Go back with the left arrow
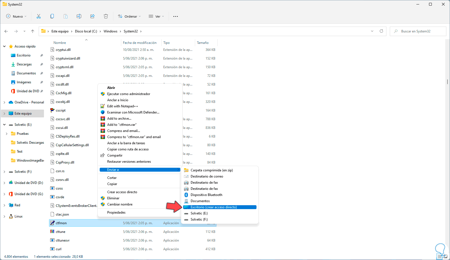 [6, 31]
